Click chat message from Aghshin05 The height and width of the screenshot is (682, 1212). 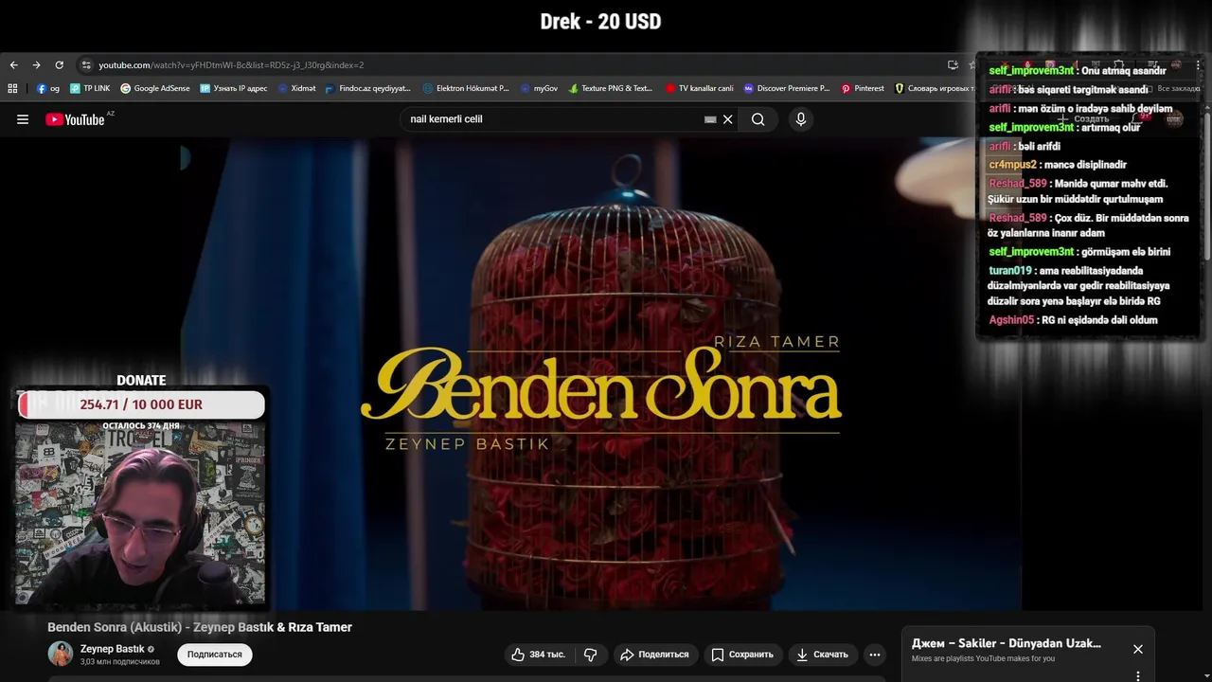coord(1073,320)
